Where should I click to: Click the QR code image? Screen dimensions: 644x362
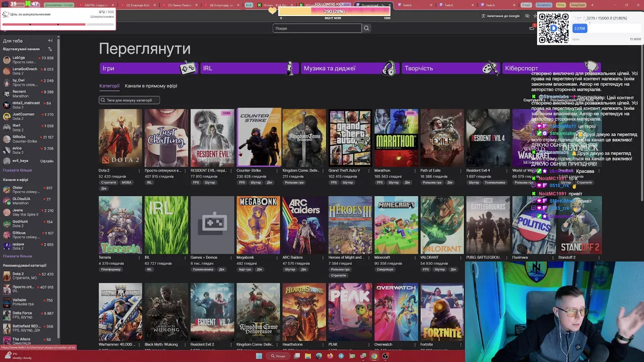point(553,28)
